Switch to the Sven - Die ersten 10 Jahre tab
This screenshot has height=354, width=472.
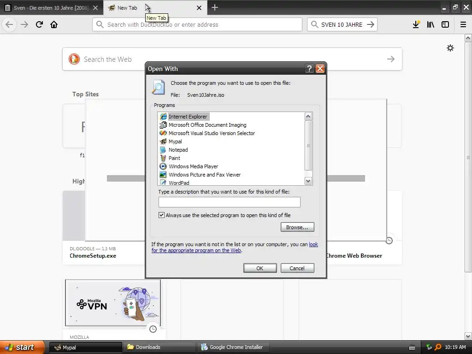coord(51,8)
